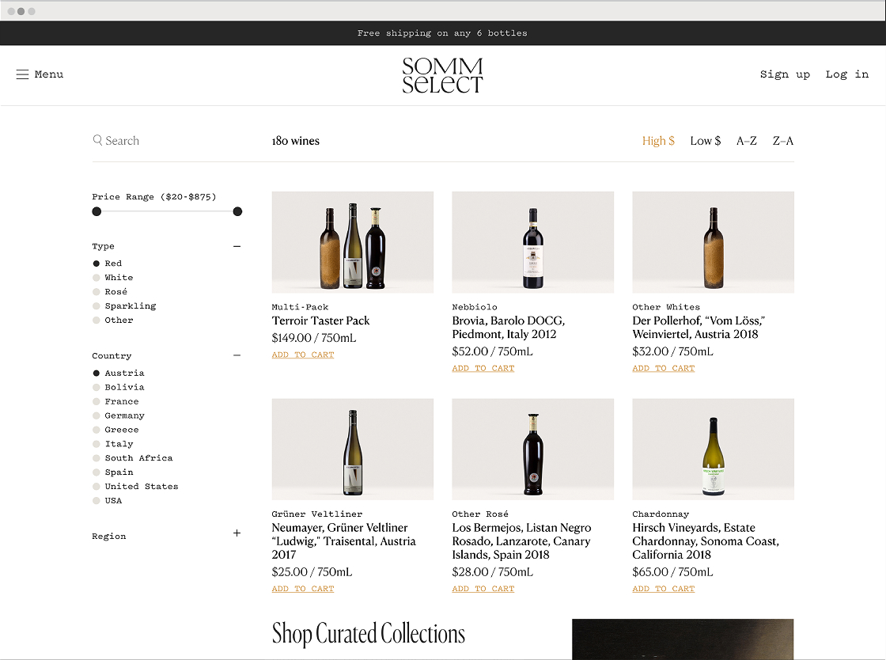Add Terroir Taster Pack to cart
Viewport: 886px width, 660px height.
click(303, 355)
